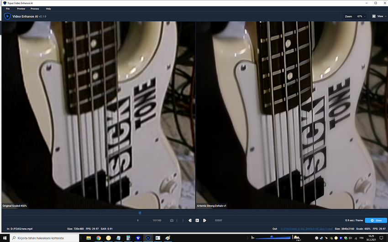The height and width of the screenshot is (242, 388).
Task: Step forward one frame
Action: [204, 220]
